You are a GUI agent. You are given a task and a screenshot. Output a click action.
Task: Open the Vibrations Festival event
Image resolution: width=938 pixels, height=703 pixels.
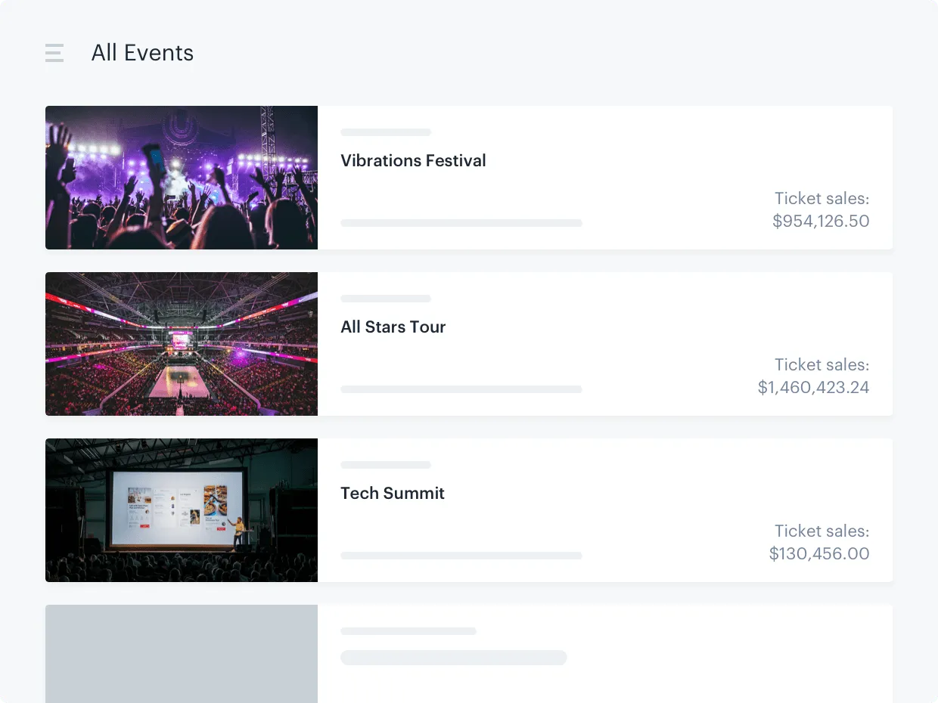coord(413,160)
